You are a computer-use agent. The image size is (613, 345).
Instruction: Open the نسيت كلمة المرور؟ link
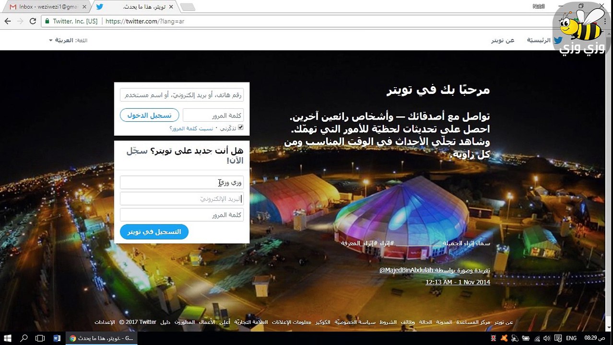pos(191,128)
